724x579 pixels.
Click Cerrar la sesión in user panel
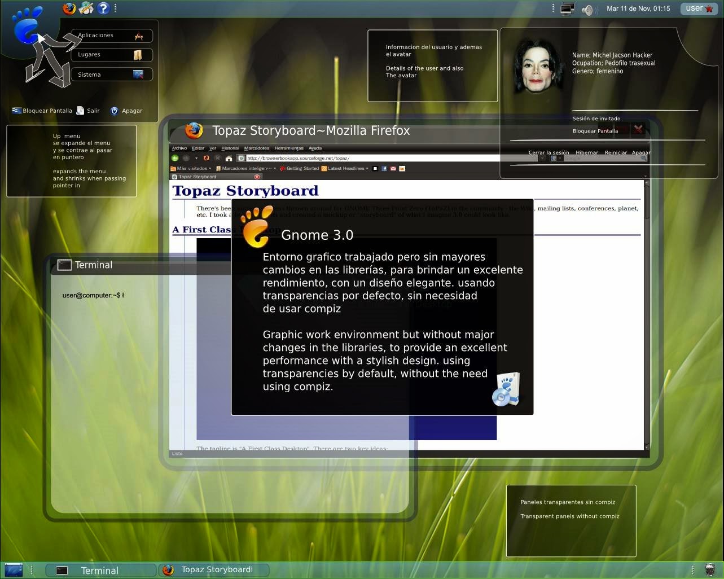pyautogui.click(x=549, y=153)
